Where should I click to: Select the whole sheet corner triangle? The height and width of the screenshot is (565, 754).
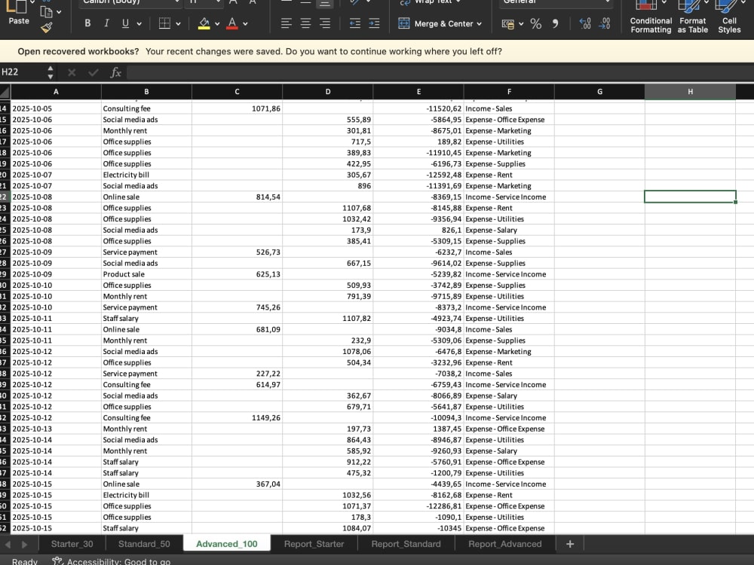coord(5,91)
